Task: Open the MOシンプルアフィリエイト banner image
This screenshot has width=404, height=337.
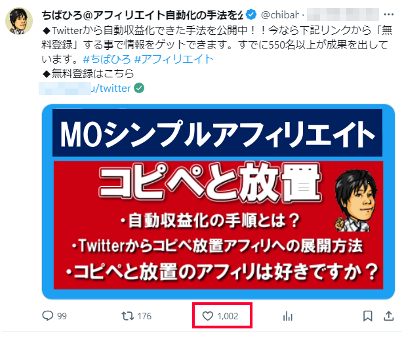Action: [x=218, y=202]
